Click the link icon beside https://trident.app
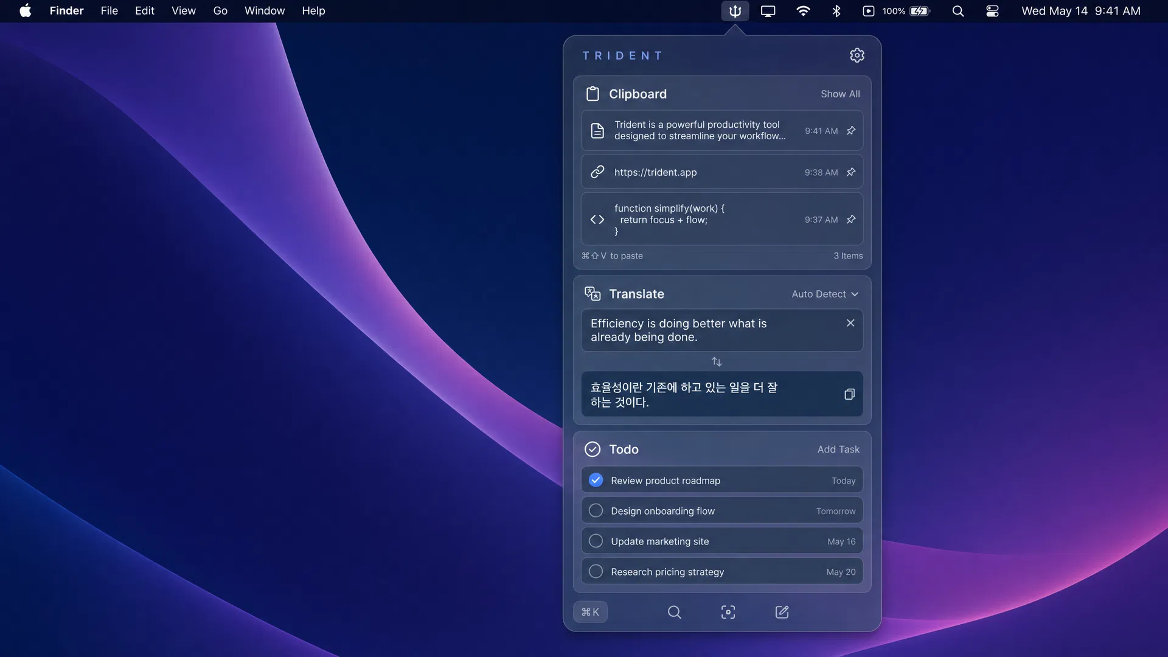 (x=597, y=172)
